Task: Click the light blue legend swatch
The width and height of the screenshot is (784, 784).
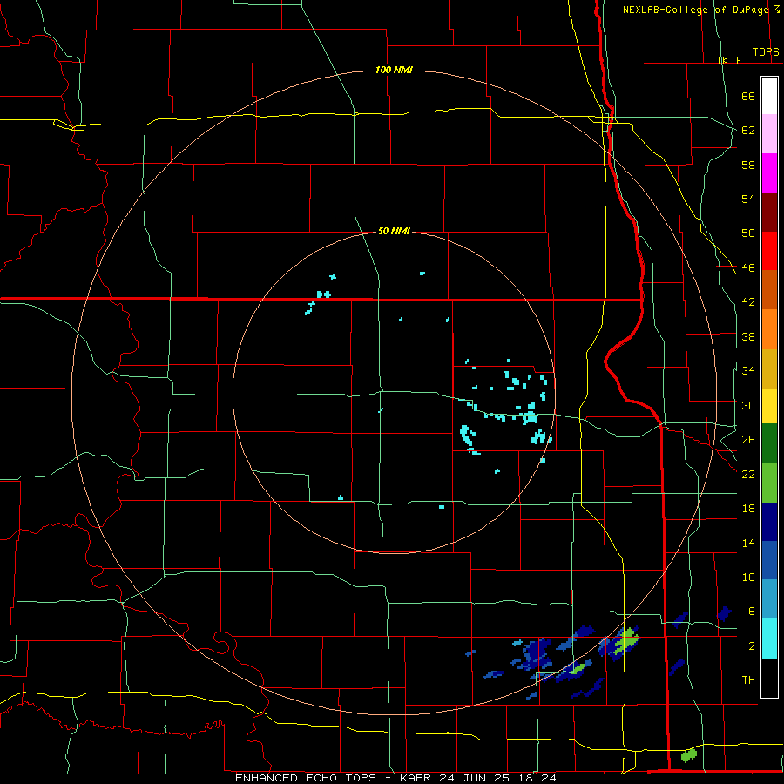Action: [769, 599]
